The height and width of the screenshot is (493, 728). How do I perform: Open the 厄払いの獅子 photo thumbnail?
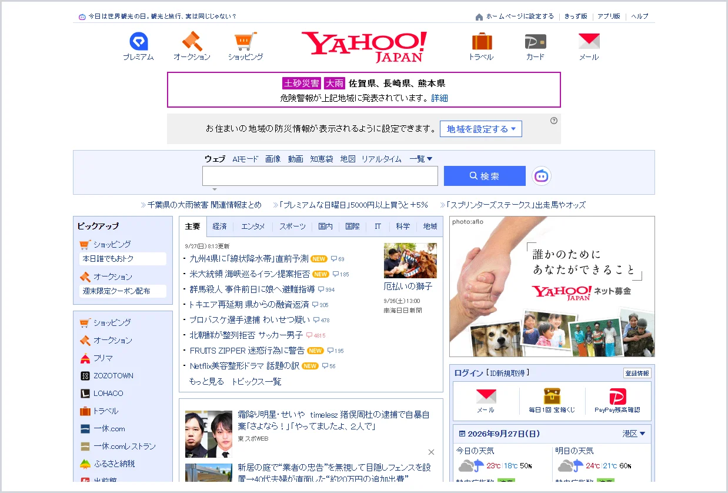click(410, 261)
